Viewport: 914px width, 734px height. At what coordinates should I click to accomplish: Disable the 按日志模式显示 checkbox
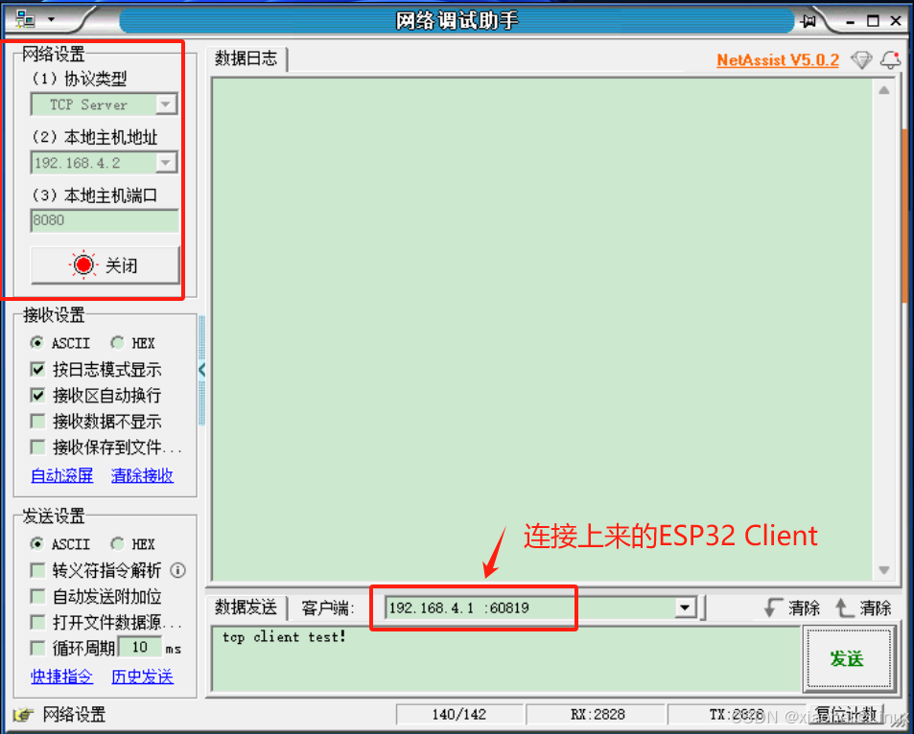[36, 369]
